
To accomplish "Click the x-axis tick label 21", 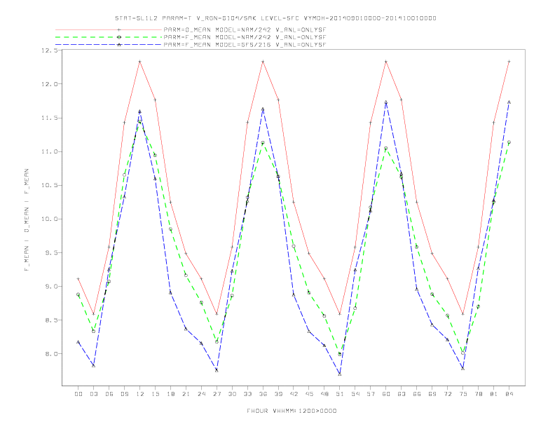I will point(186,394).
